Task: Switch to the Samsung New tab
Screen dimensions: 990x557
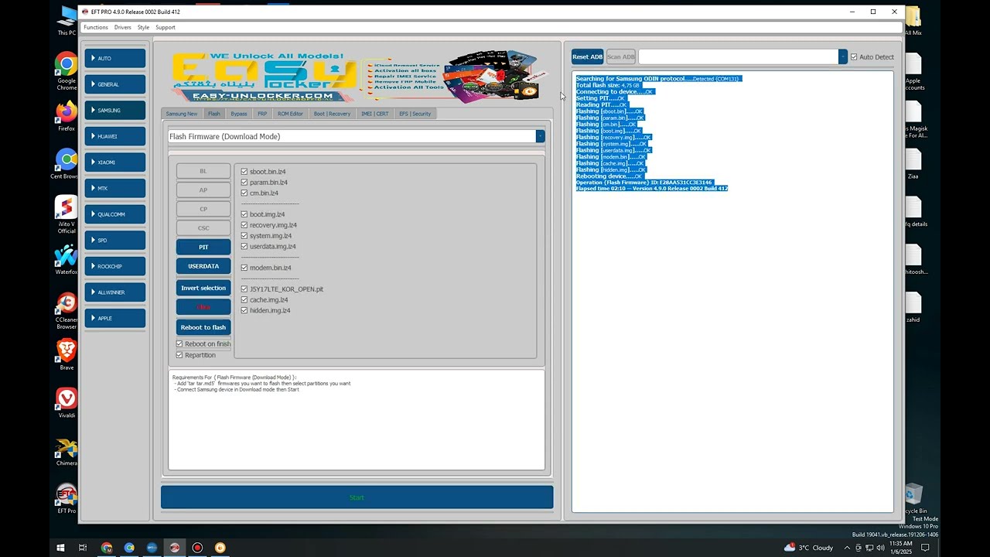Action: pyautogui.click(x=182, y=114)
